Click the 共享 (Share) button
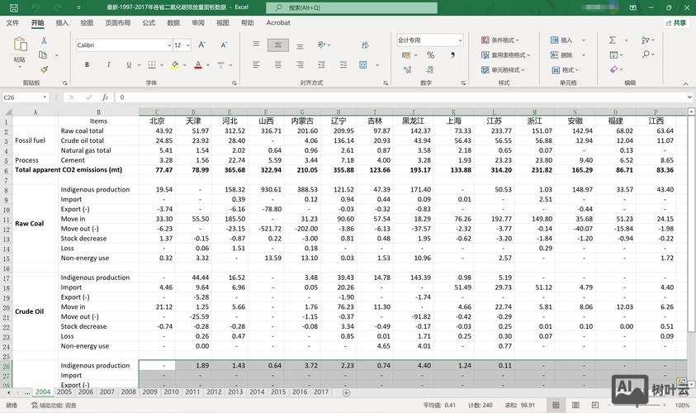This screenshot has height=413, width=696. pos(675,23)
